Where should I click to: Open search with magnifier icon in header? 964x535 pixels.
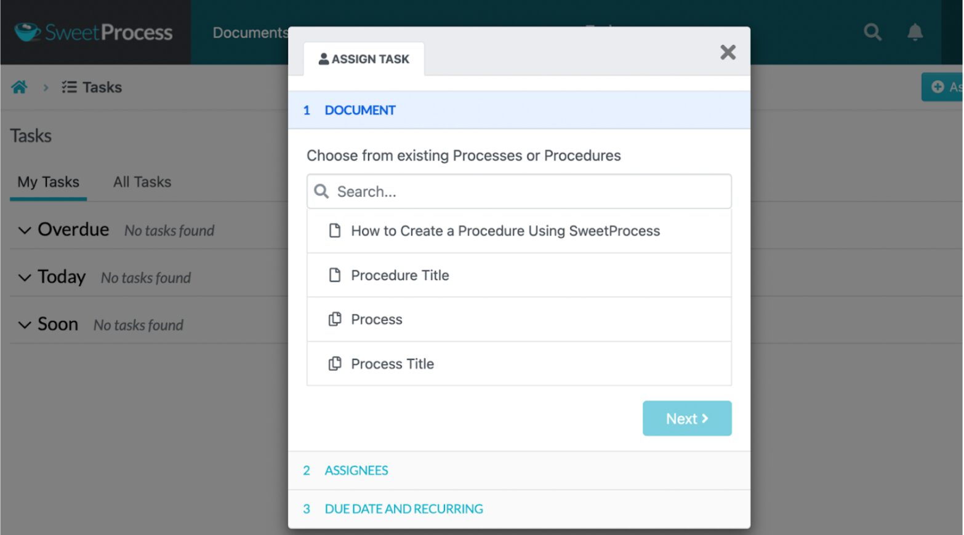872,32
